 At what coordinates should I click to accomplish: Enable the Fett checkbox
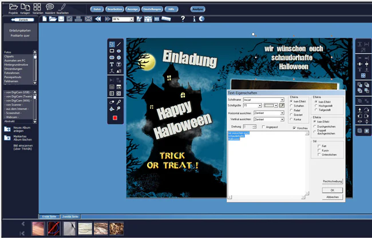pos(319,146)
